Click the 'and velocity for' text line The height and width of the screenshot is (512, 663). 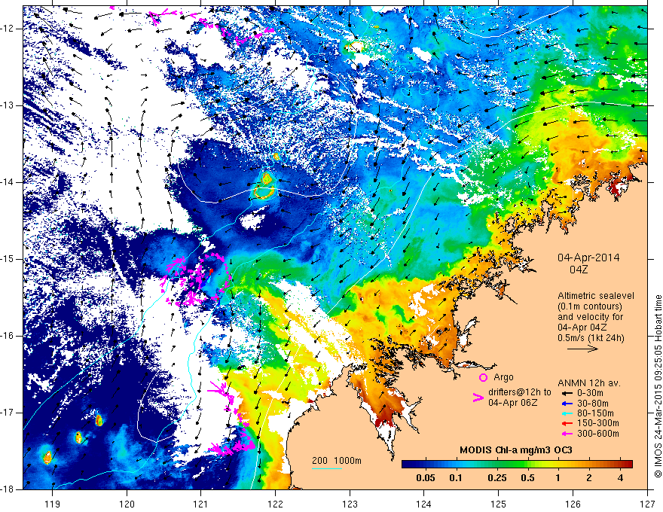(x=590, y=317)
